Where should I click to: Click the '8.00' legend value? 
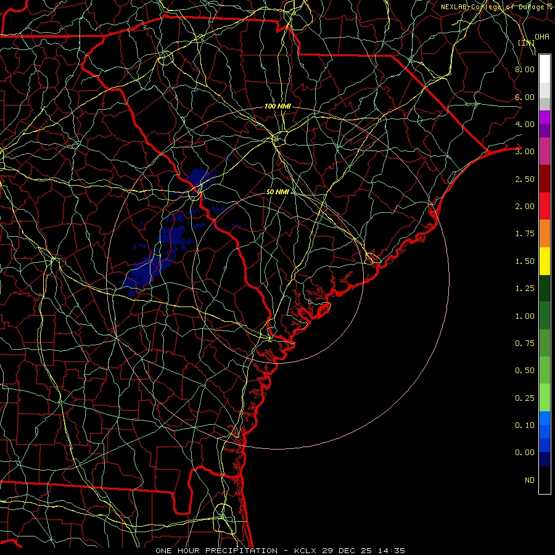point(525,69)
